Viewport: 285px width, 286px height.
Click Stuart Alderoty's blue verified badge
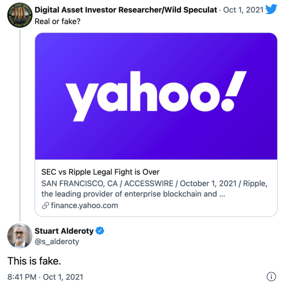point(100,231)
